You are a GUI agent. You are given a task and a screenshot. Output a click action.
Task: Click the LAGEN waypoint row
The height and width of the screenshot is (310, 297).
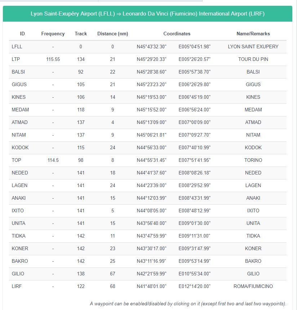[148, 185]
